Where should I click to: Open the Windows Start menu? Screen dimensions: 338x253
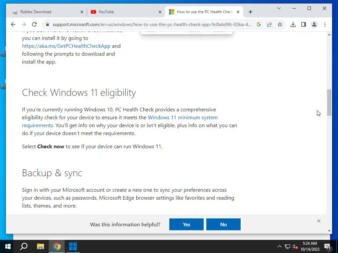(8, 246)
